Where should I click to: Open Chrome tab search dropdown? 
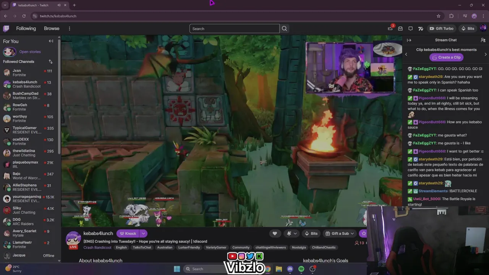[5, 5]
